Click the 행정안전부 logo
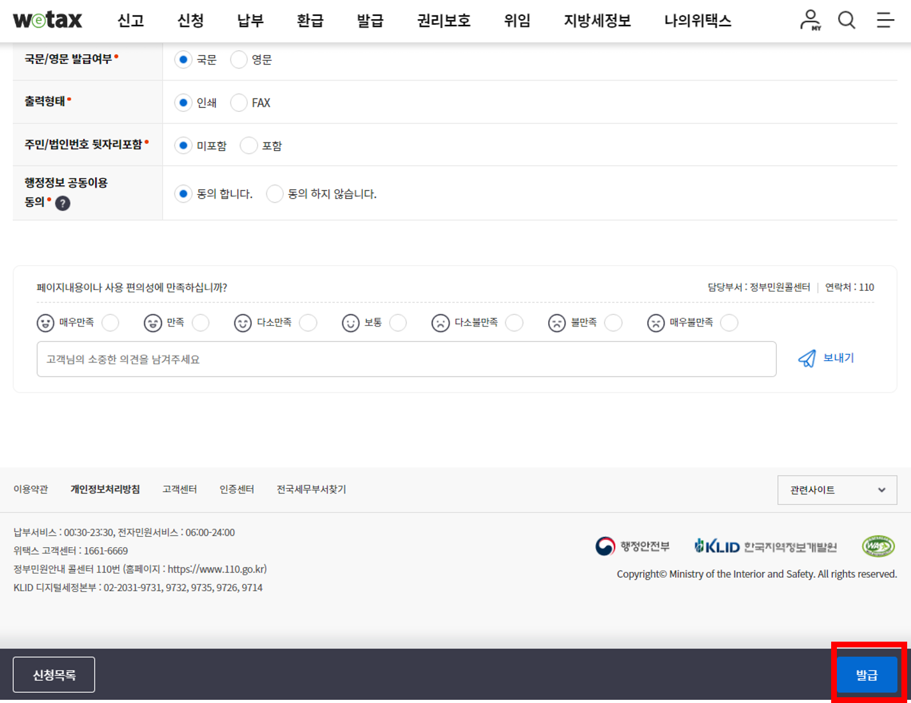This screenshot has height=703, width=911. (634, 546)
